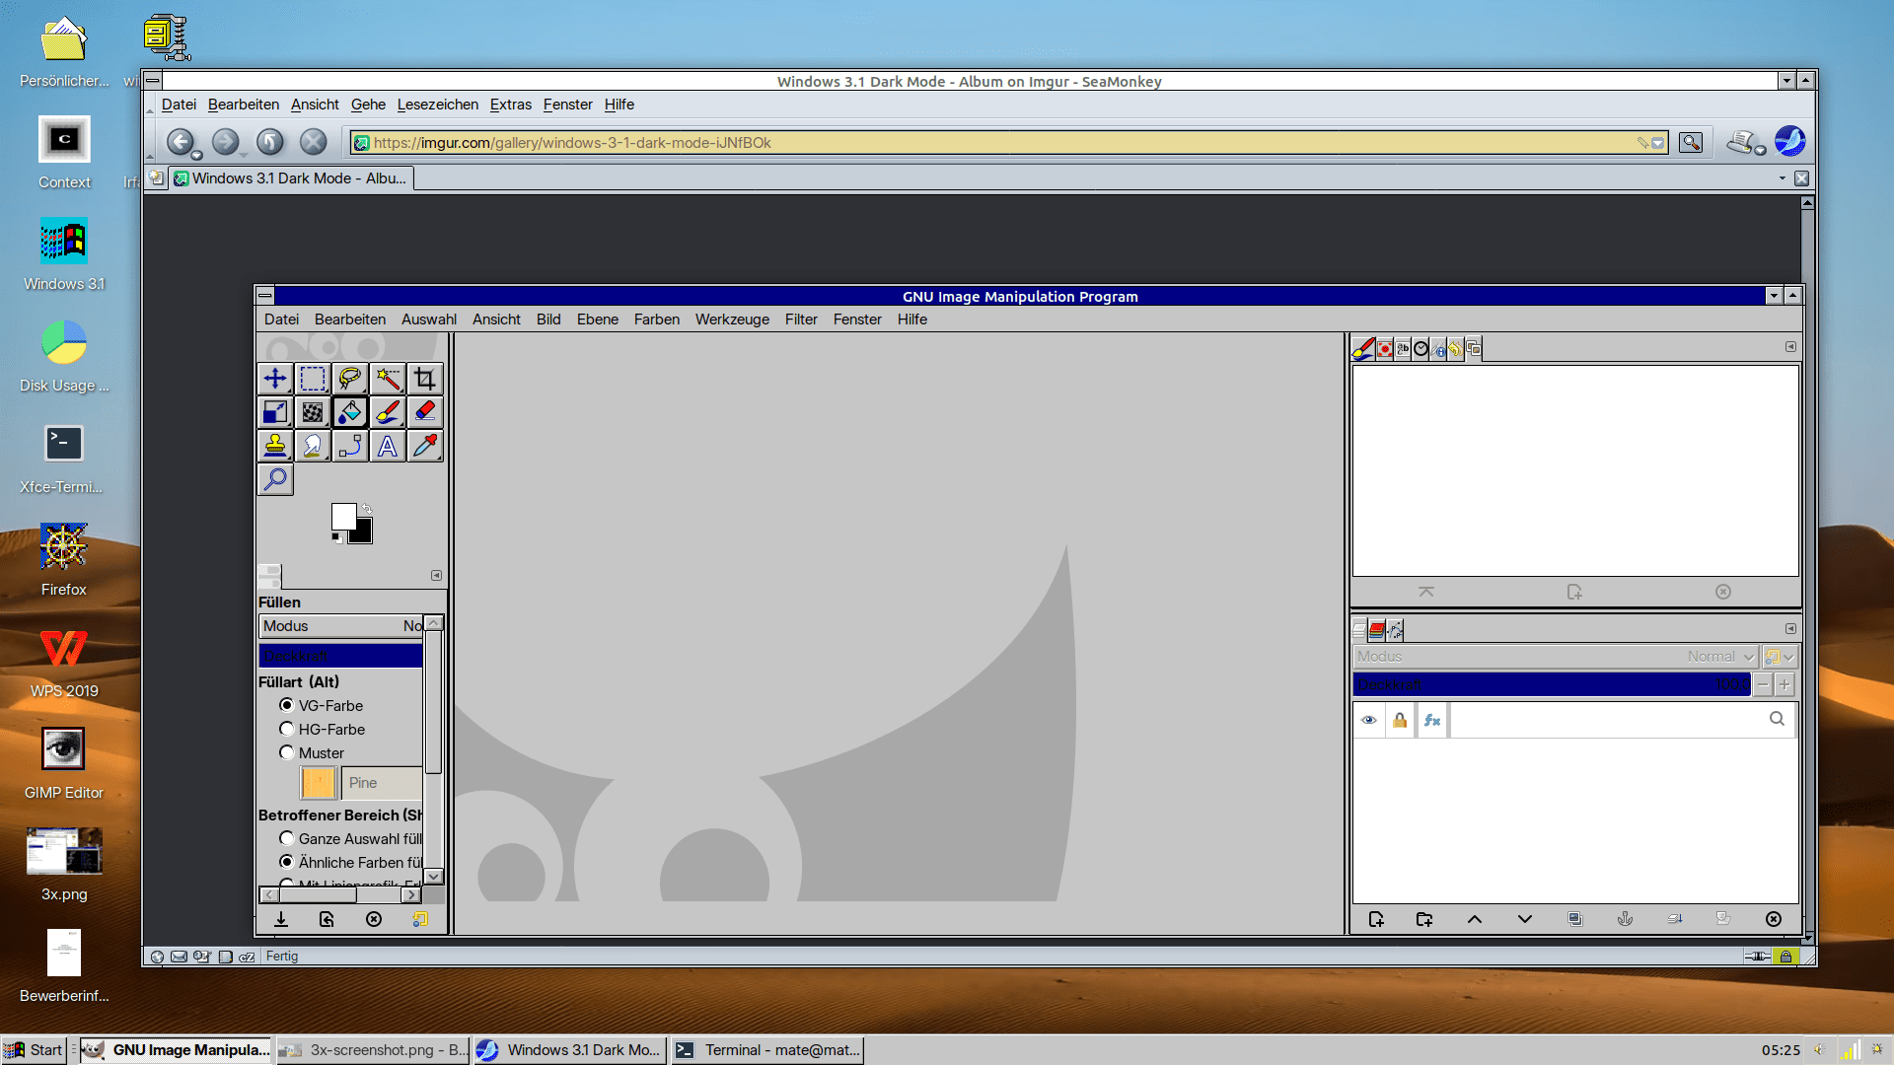1894x1065 pixels.
Task: Select the Zoom magnifier tool
Action: 275,479
